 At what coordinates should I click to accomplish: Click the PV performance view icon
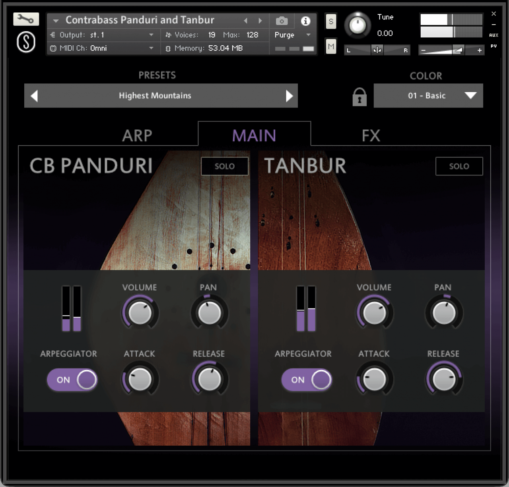494,46
